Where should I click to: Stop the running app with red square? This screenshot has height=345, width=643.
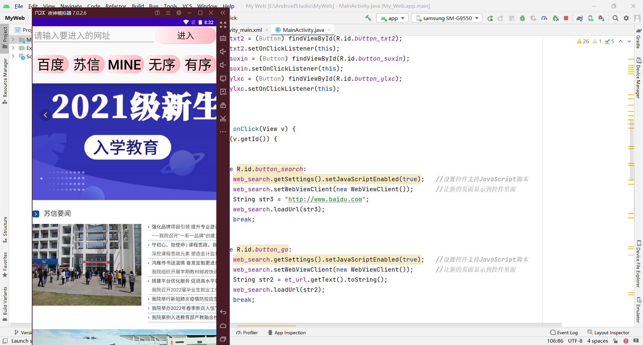566,18
